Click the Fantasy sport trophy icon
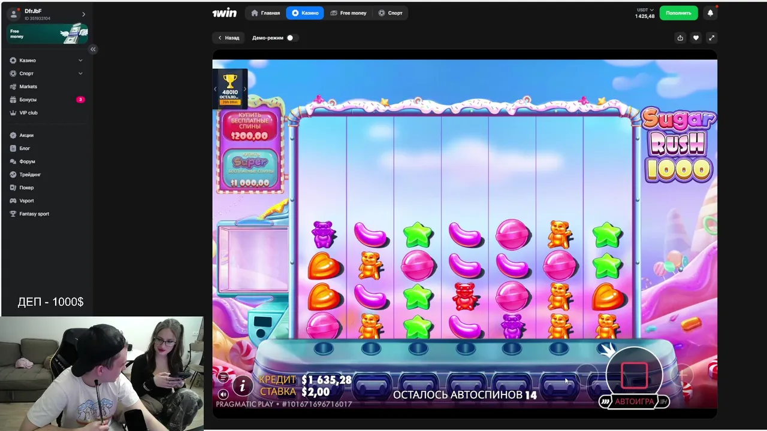The height and width of the screenshot is (431, 767). (x=13, y=214)
